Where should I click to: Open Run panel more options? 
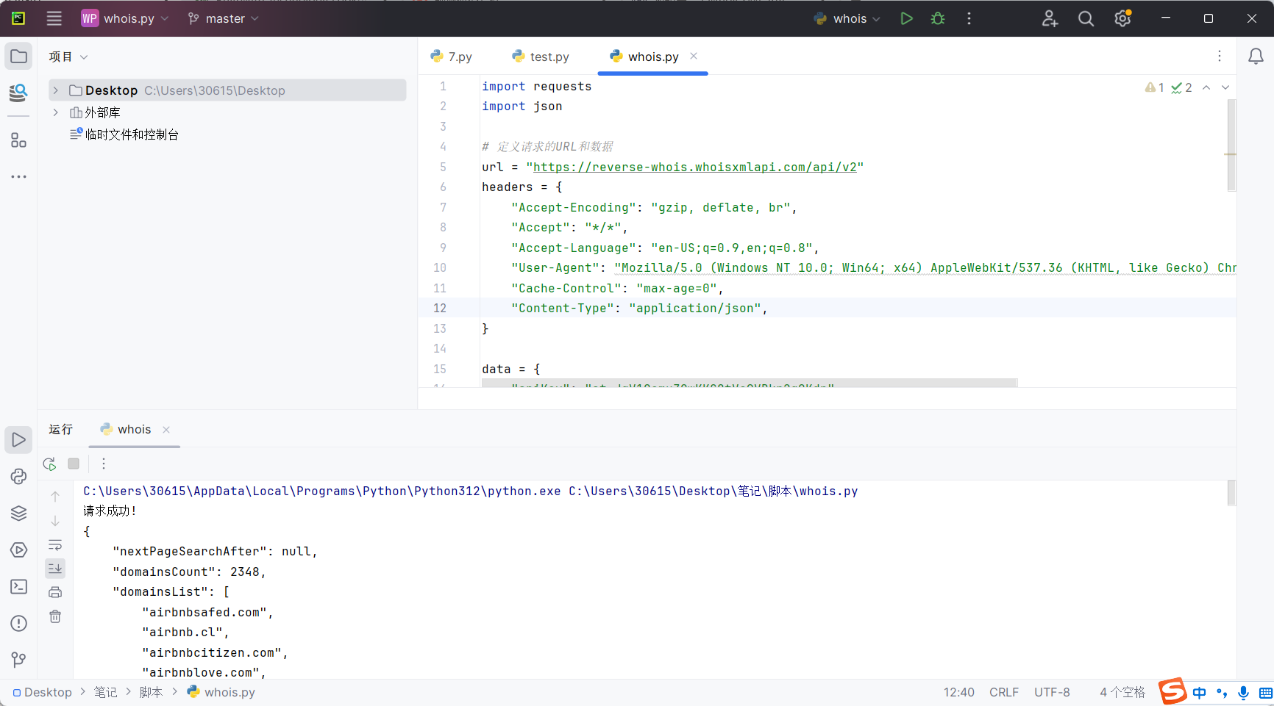(104, 464)
